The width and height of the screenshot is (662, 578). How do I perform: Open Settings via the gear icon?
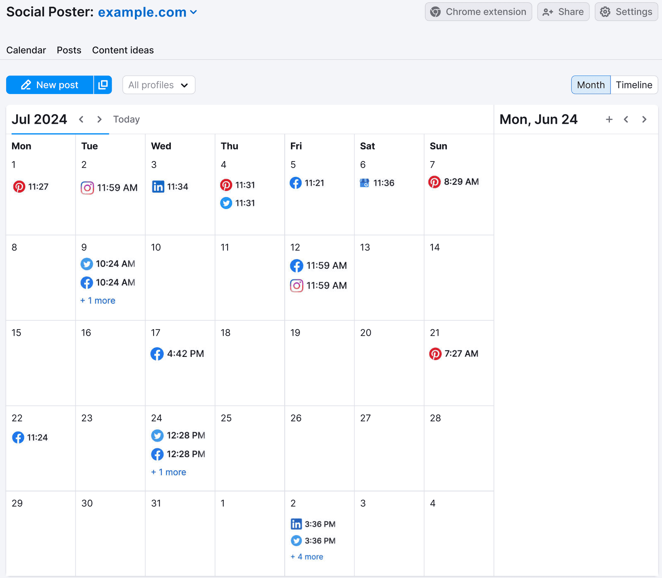(605, 12)
